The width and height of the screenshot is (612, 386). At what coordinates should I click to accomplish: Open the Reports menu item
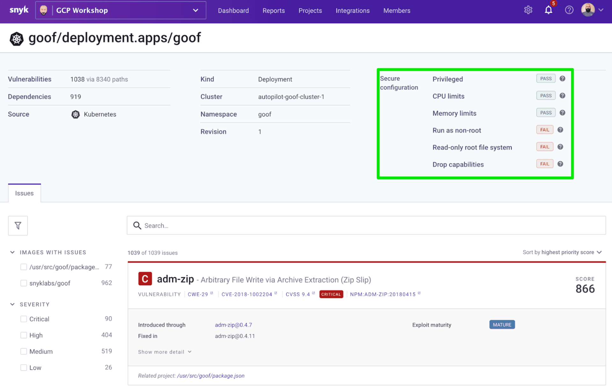pos(273,11)
